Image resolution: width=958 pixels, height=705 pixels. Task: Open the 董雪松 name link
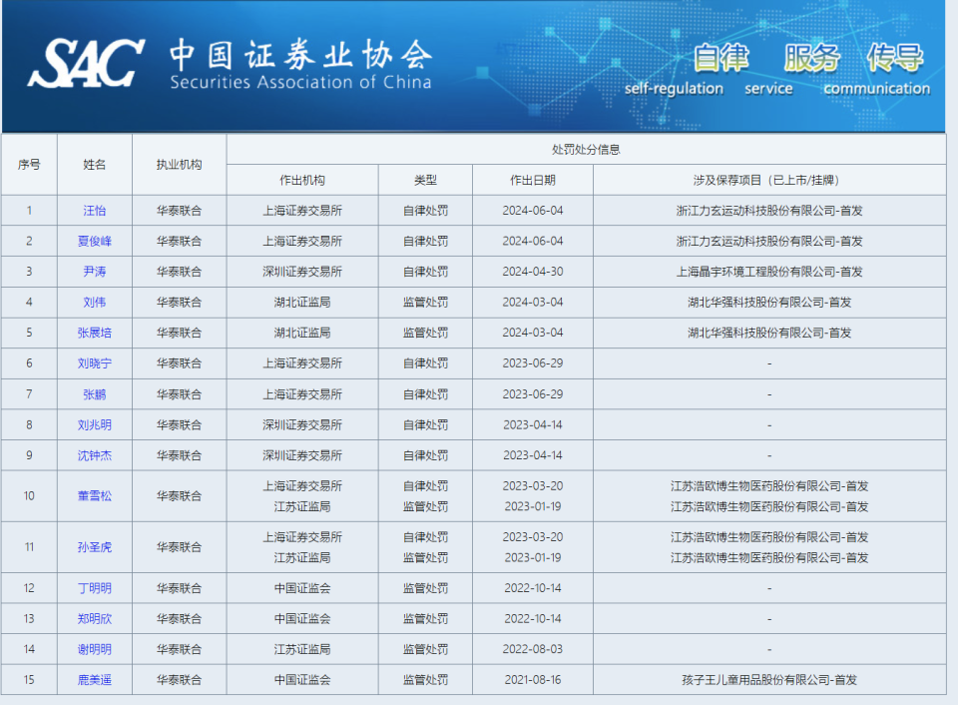(x=95, y=496)
